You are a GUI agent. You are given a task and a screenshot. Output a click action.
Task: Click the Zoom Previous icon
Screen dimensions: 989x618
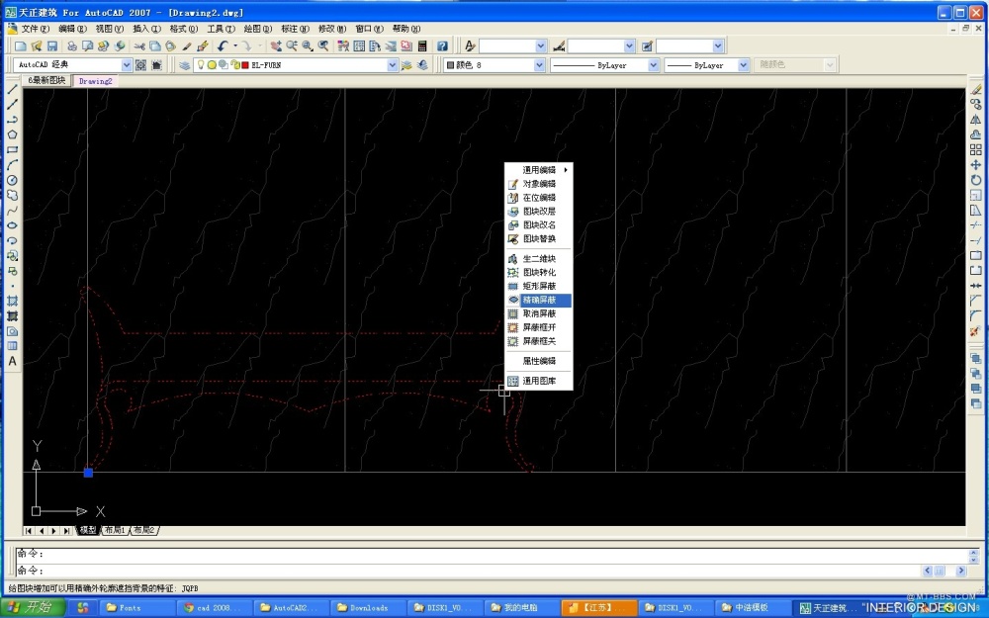[x=323, y=46]
